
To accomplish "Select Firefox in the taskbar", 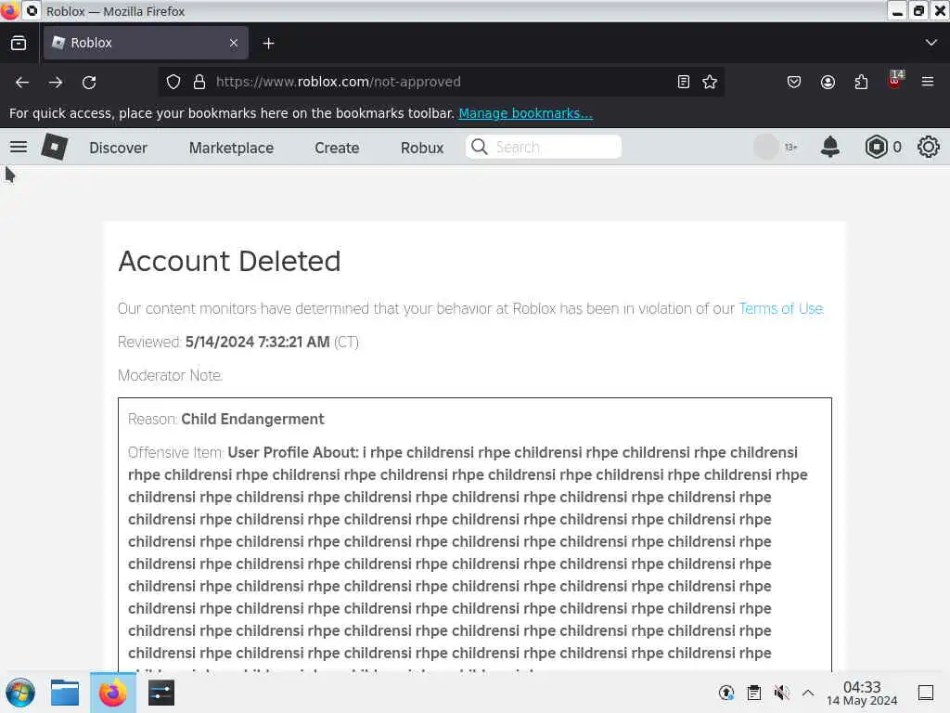I will 112,693.
